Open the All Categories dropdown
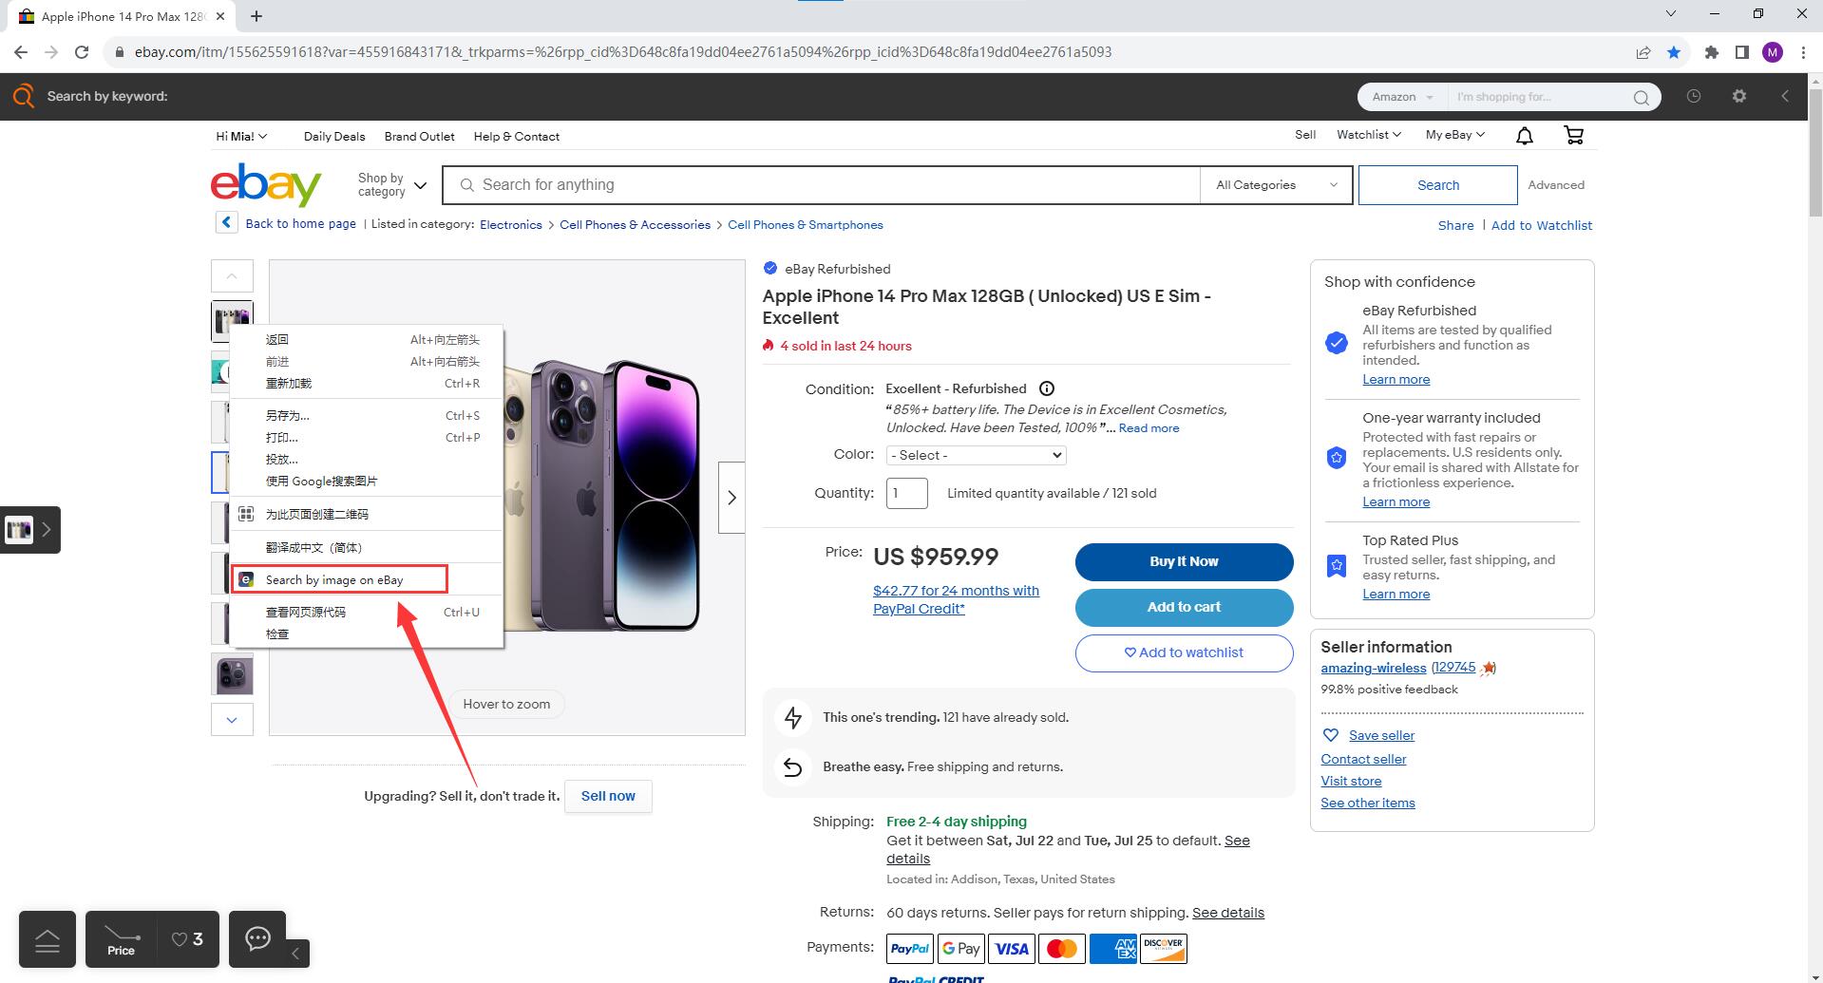Viewport: 1823px width, 983px height. coord(1277,185)
